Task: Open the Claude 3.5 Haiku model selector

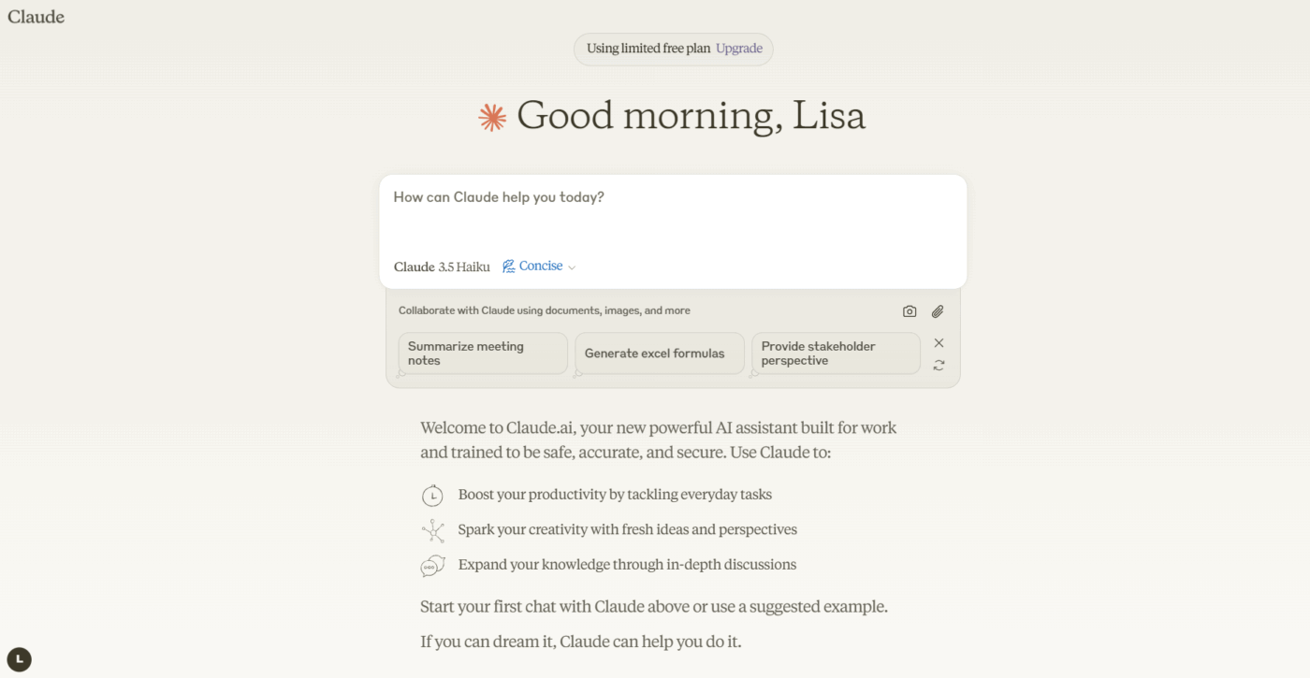Action: 441,267
